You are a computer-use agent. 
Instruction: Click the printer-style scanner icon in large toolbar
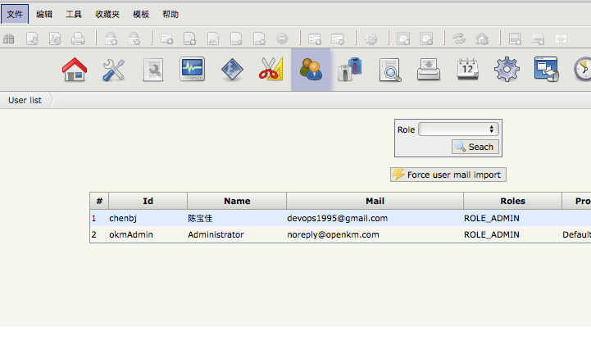pos(429,70)
